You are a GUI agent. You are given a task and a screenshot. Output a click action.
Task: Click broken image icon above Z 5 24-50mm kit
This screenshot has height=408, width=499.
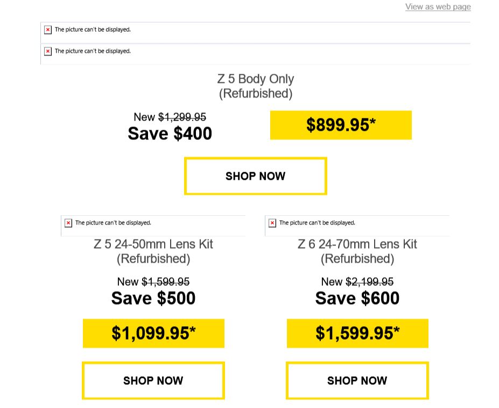68,223
